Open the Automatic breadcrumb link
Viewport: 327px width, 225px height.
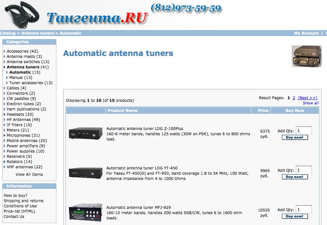click(71, 33)
